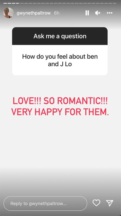Focus the Reply to gwynethpaltrow message field

[45, 204]
